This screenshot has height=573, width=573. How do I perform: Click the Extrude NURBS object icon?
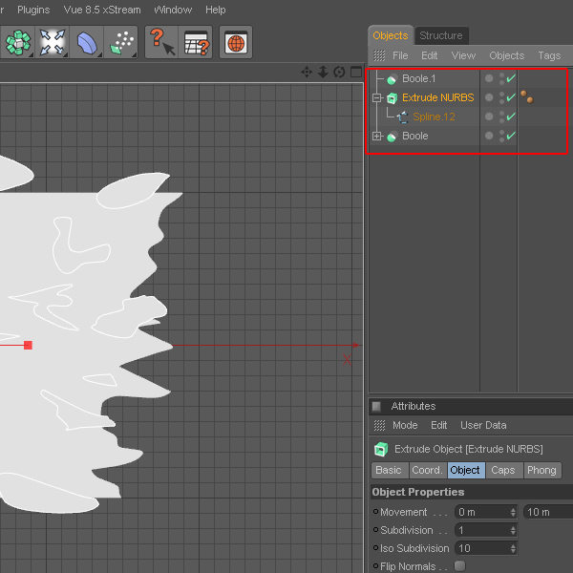tap(392, 97)
